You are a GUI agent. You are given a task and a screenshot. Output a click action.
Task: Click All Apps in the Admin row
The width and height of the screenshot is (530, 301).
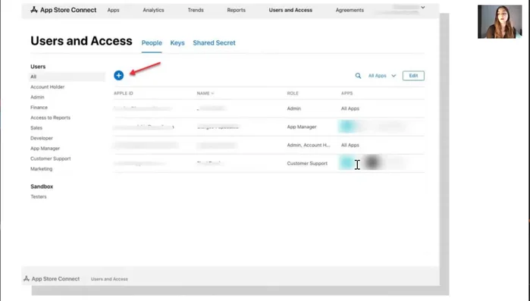tap(350, 108)
